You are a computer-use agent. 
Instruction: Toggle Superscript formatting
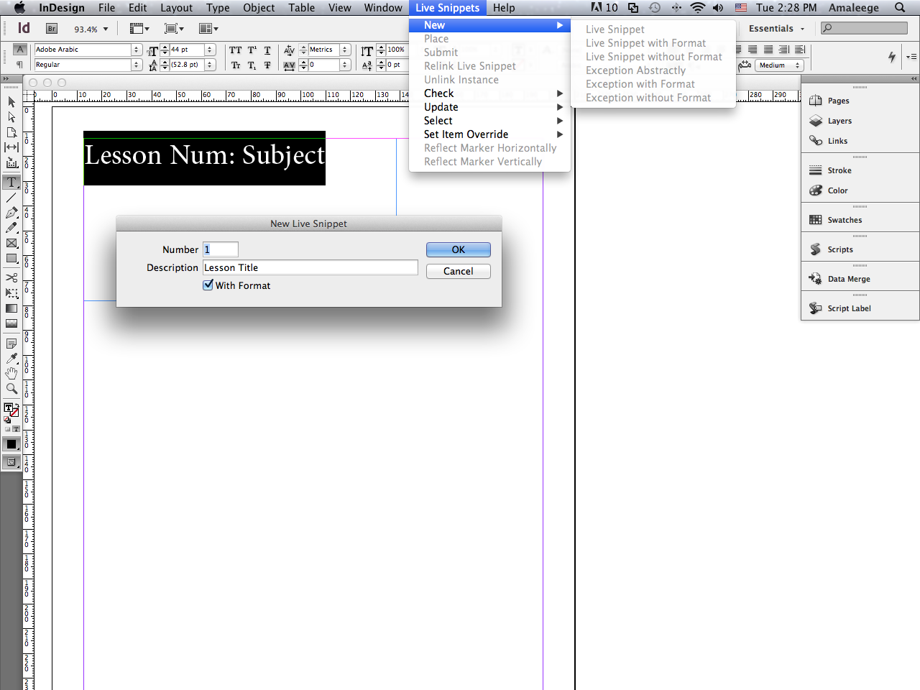coord(252,50)
